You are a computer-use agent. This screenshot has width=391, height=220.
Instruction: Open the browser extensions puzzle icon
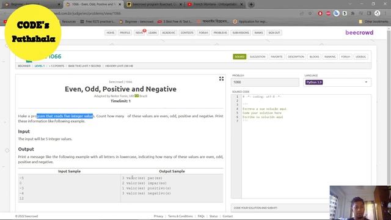[353, 13]
